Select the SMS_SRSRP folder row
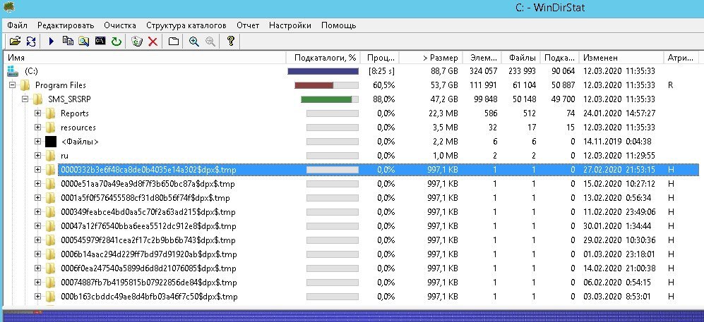This screenshot has height=322, width=704. [x=352, y=99]
